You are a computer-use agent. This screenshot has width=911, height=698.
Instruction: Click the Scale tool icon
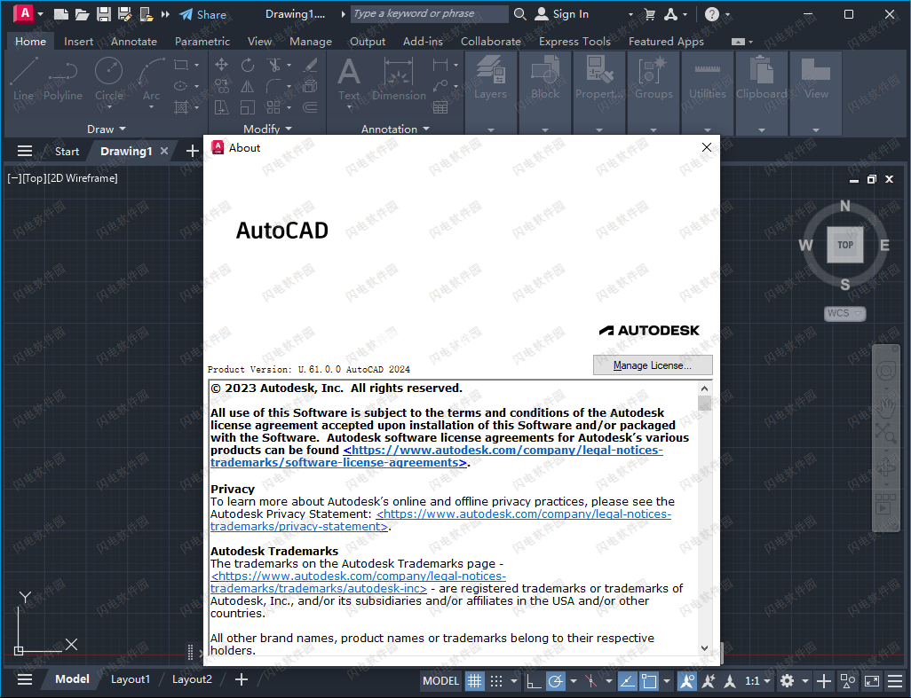[x=248, y=107]
